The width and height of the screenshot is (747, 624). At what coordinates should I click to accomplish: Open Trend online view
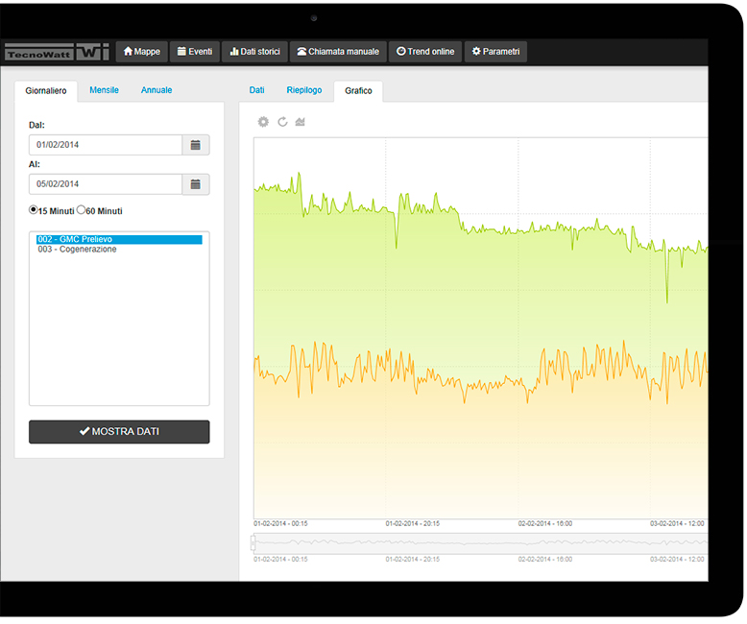[x=425, y=52]
